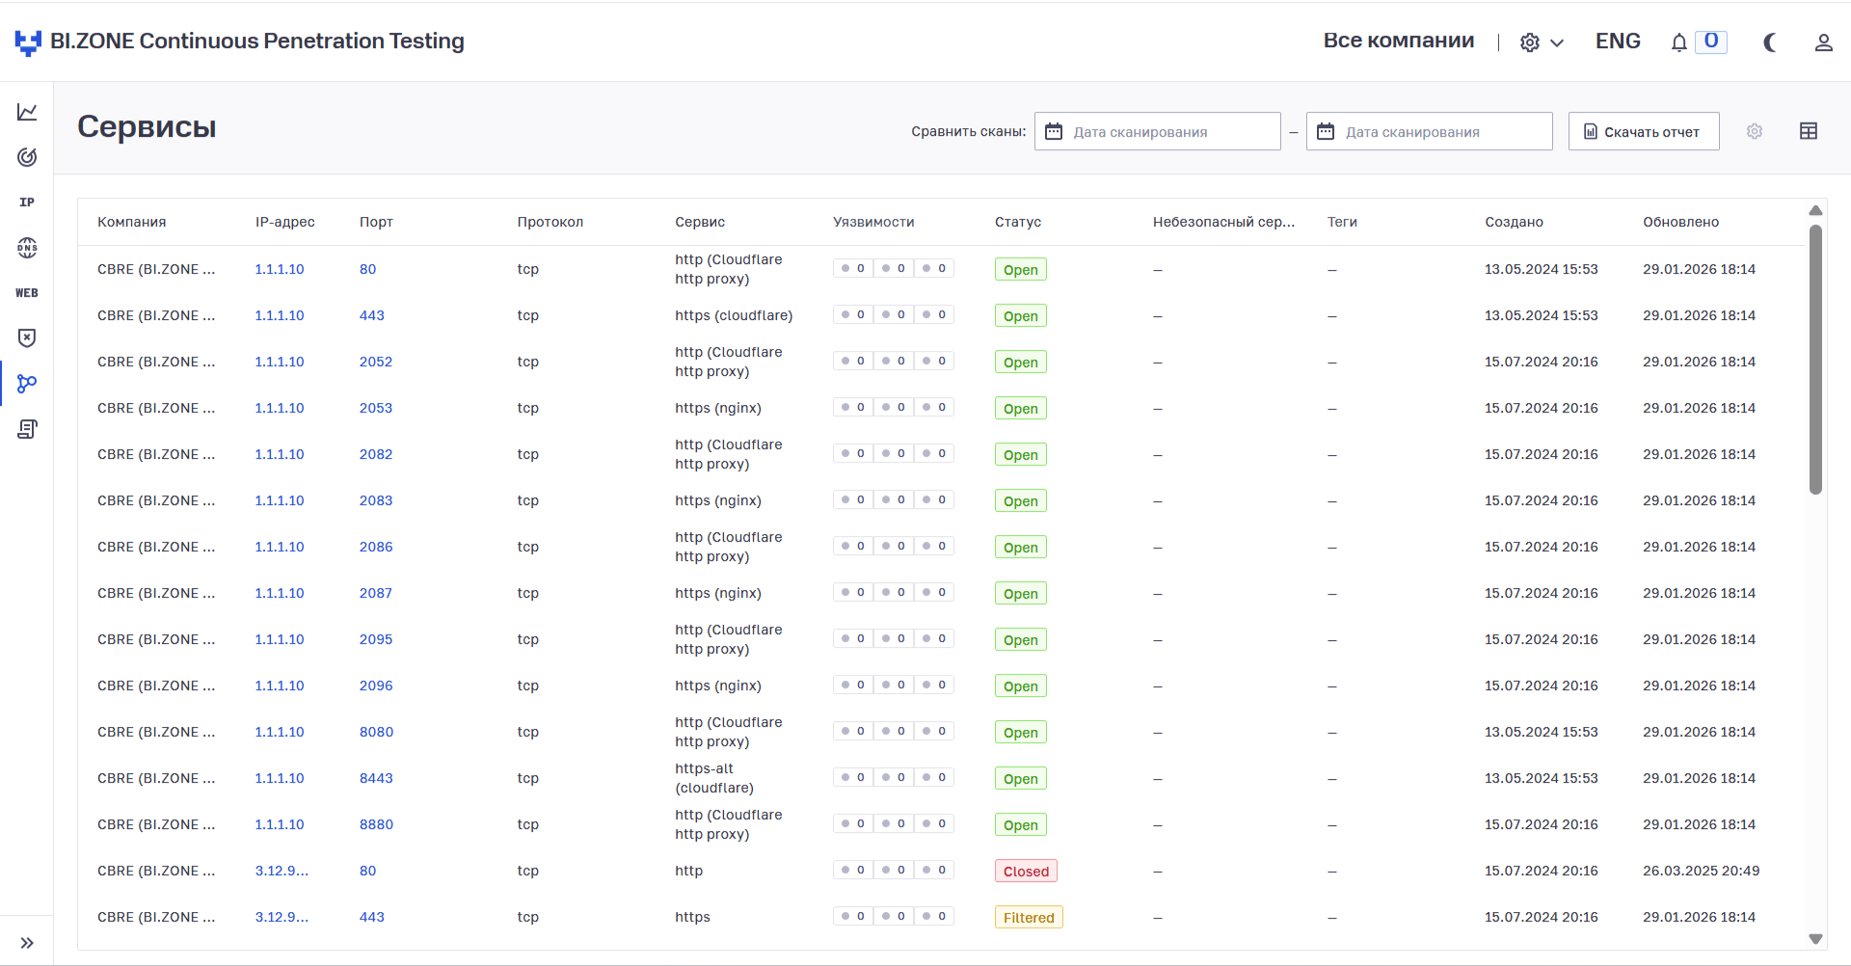The height and width of the screenshot is (966, 1851).
Task: Click the notifications bell icon
Action: click(1678, 42)
